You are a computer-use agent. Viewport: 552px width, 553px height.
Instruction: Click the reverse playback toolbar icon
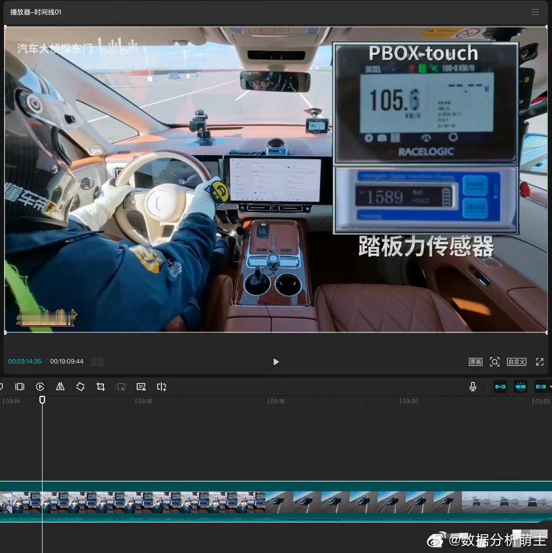pyautogui.click(x=40, y=387)
